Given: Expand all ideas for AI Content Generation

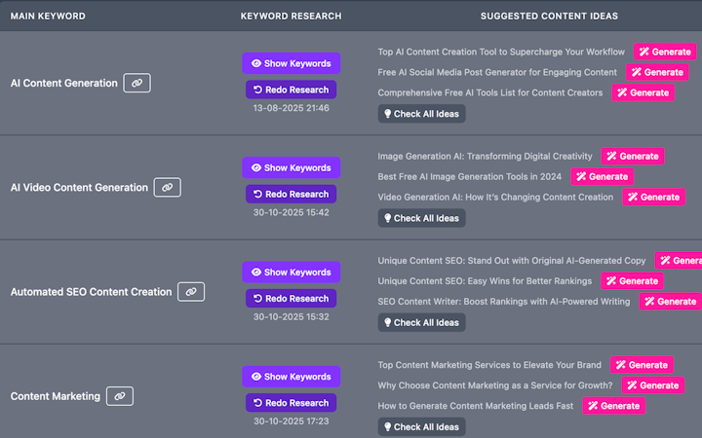Looking at the screenshot, I should pos(421,114).
